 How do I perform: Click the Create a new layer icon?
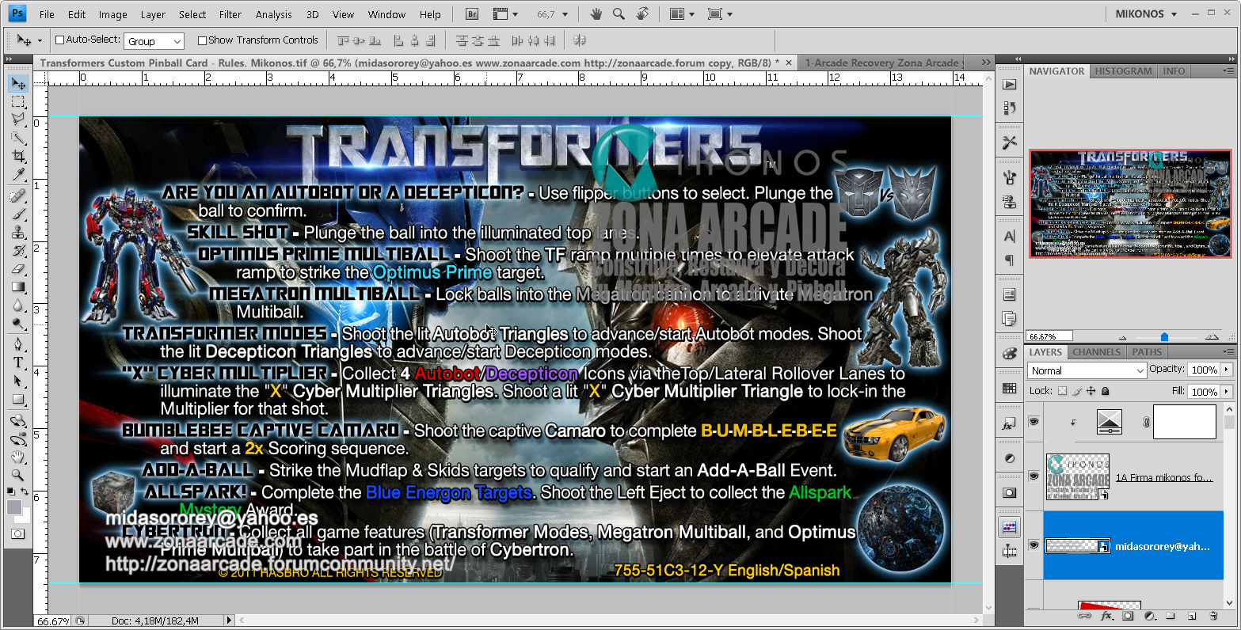coord(1191,616)
